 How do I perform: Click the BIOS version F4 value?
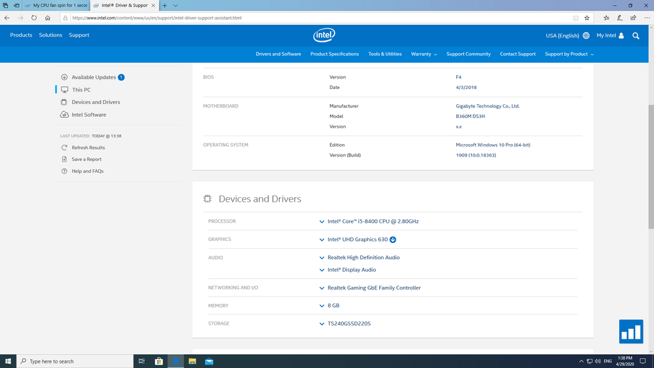[x=458, y=77]
